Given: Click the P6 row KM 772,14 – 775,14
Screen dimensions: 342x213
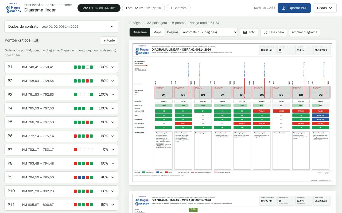Looking at the screenshot, I should tap(61, 136).
